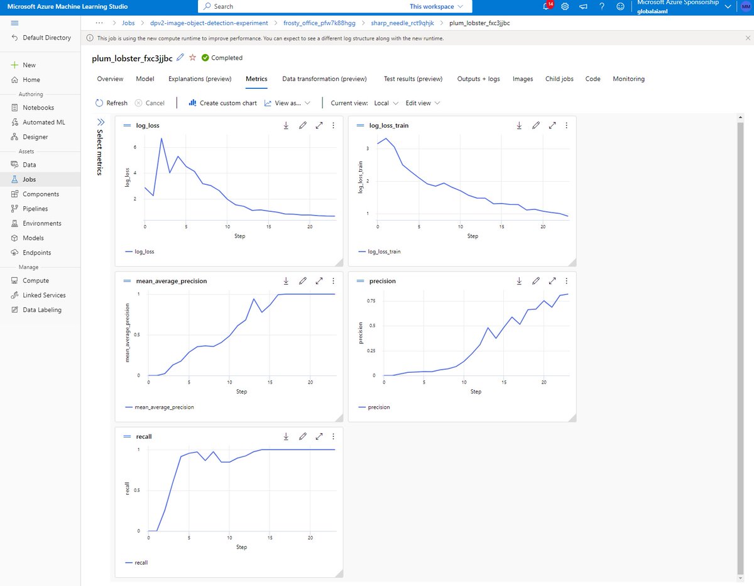Rename job using pencil icon beside plum_lobster_fxc3jjbc

tap(180, 57)
